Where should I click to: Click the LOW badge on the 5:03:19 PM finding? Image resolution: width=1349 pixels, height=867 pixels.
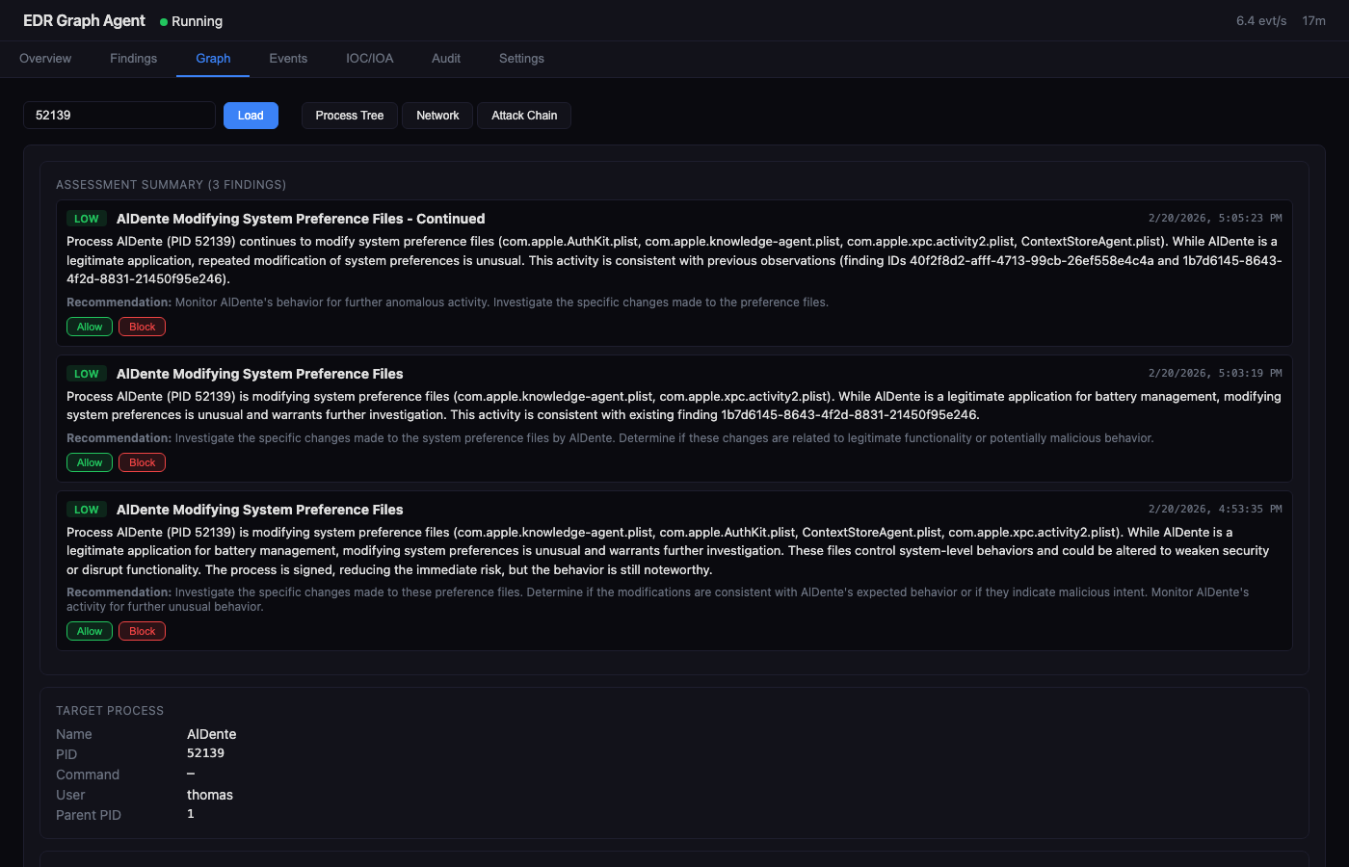click(x=87, y=374)
